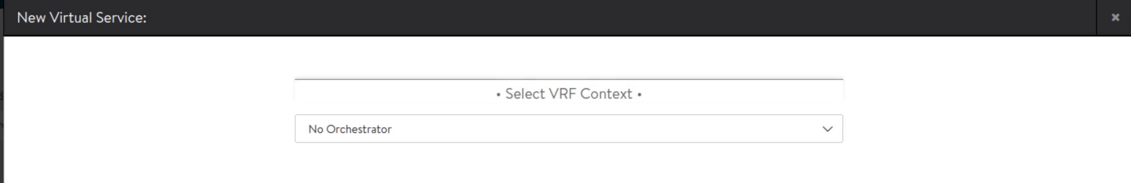
Task: Click the line above Select VRF Context
Action: 569,80
